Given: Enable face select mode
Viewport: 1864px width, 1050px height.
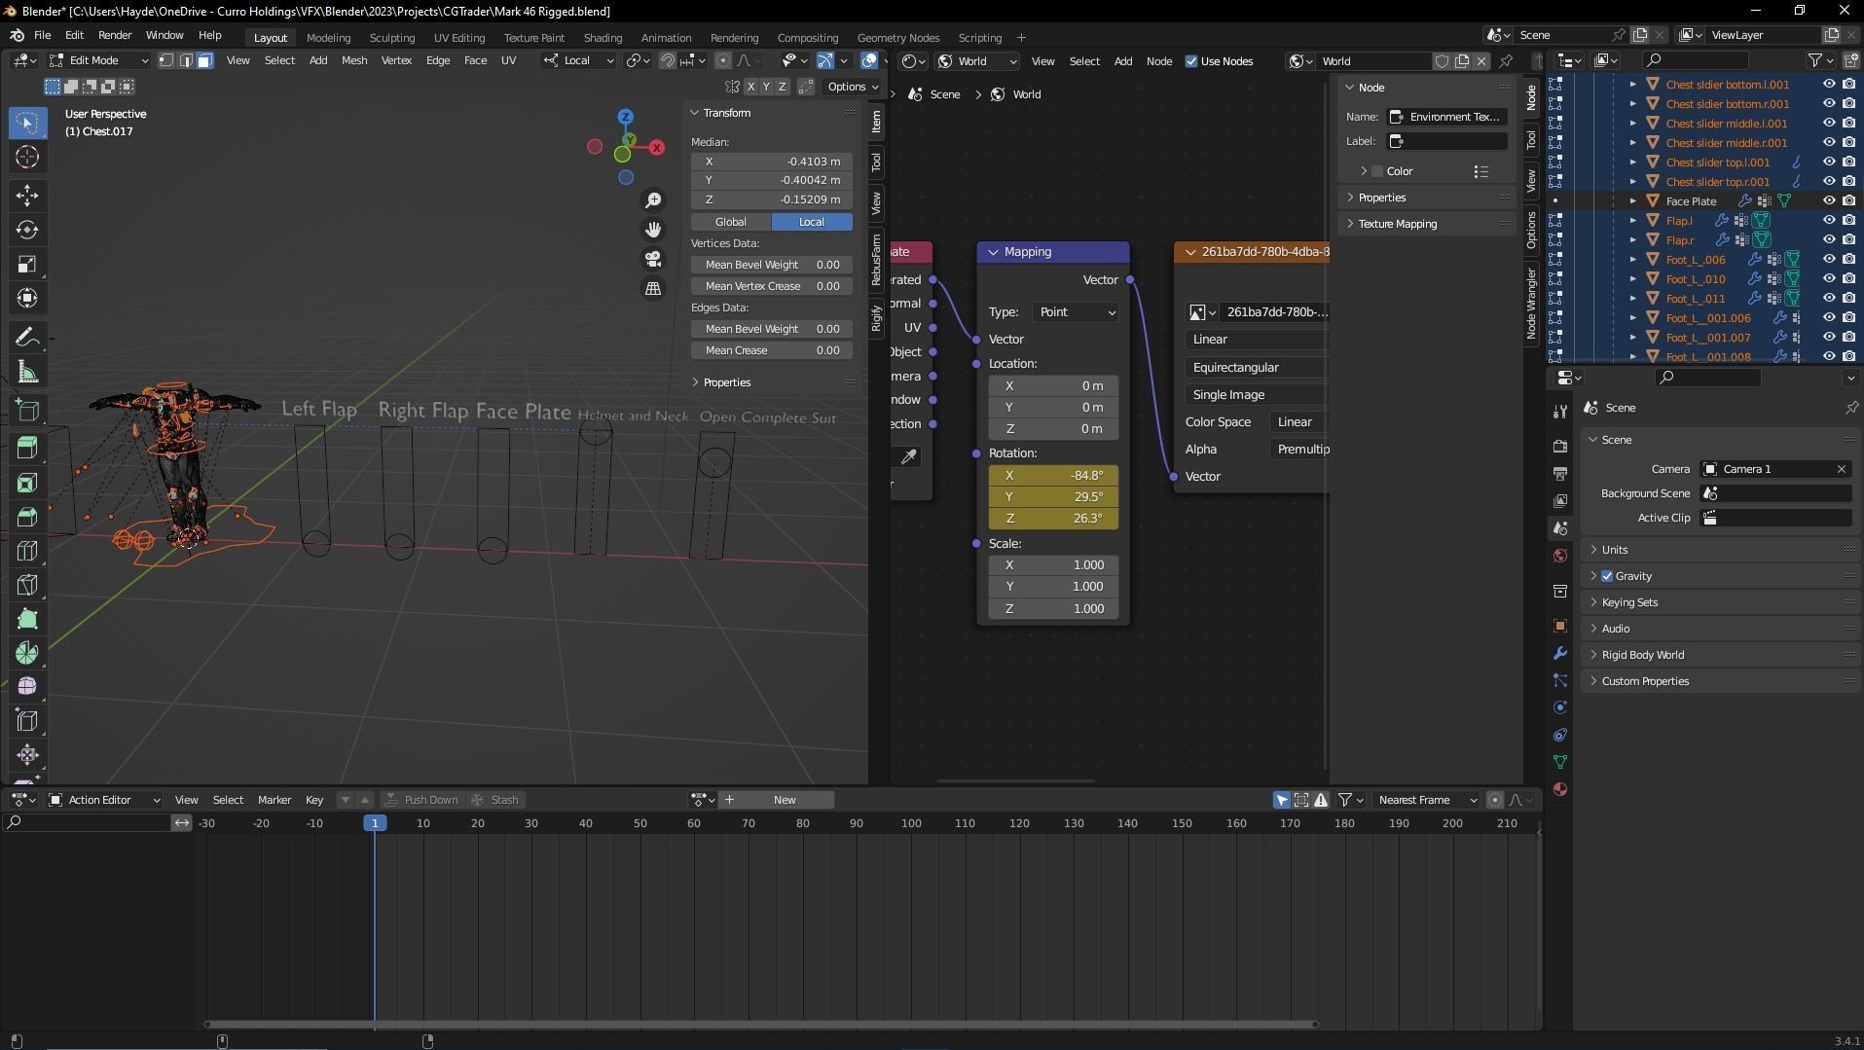Looking at the screenshot, I should pos(204,60).
